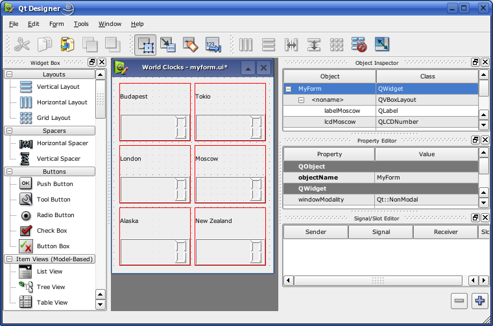Open the Help menu

click(x=137, y=24)
